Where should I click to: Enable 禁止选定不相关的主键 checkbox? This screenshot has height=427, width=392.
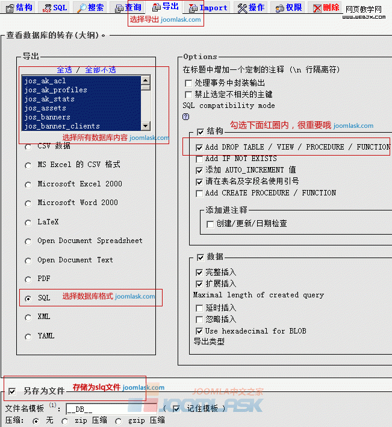coord(188,95)
